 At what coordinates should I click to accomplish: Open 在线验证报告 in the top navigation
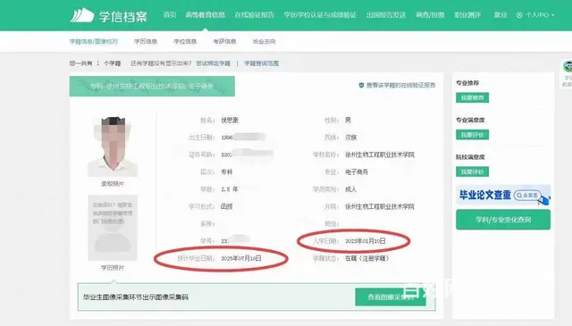[254, 15]
